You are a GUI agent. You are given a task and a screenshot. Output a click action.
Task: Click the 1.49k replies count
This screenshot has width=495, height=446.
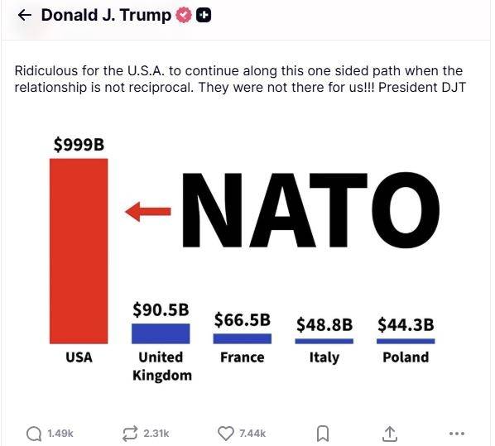coord(60,434)
